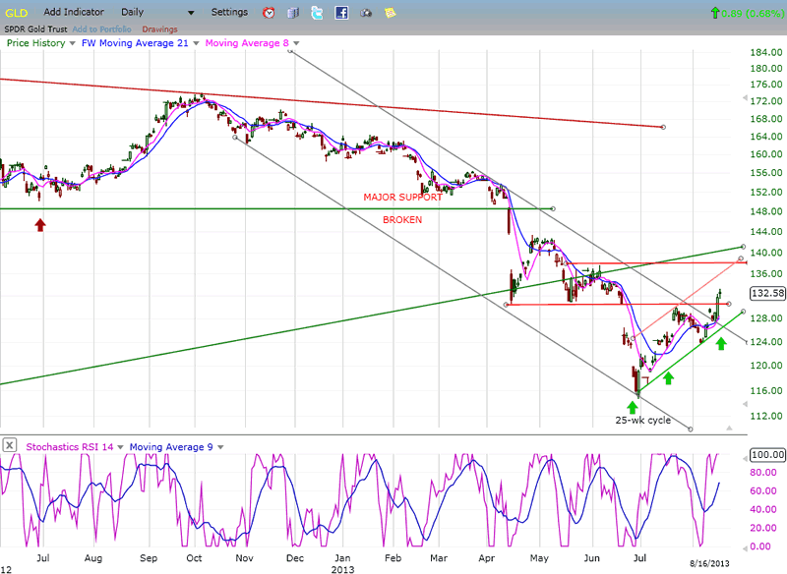Screen dimensions: 787x574
Task: Open the data table export icon
Action: pyautogui.click(x=293, y=13)
